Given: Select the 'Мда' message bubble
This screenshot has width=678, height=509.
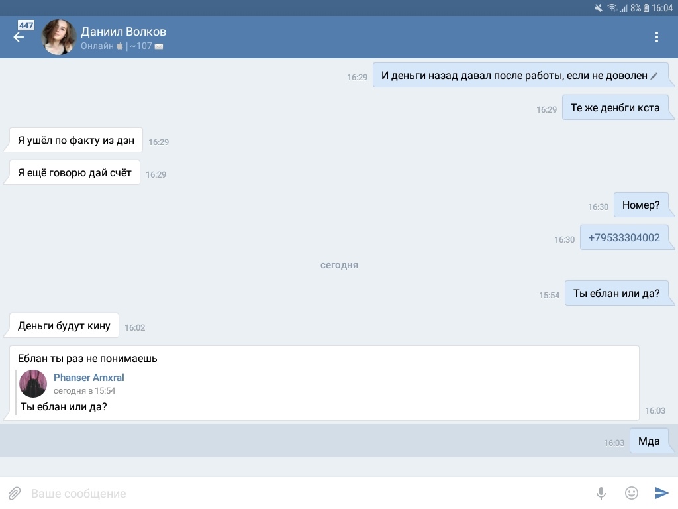Looking at the screenshot, I should [649, 441].
